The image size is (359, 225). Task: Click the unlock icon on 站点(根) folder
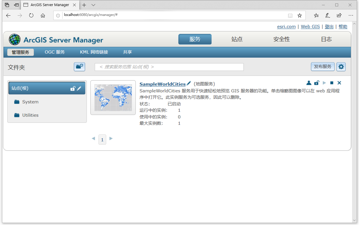point(73,88)
